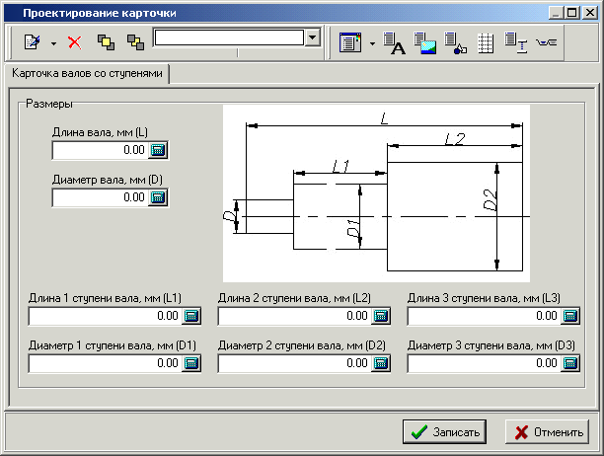Open calculator for Диаметр вала (D)
Viewport: 604px width, 456px height.
coord(158,197)
